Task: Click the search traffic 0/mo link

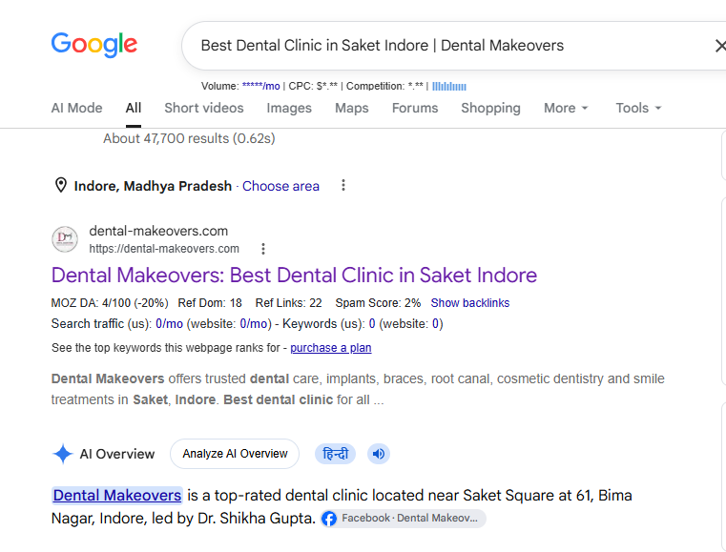Action: click(x=169, y=324)
